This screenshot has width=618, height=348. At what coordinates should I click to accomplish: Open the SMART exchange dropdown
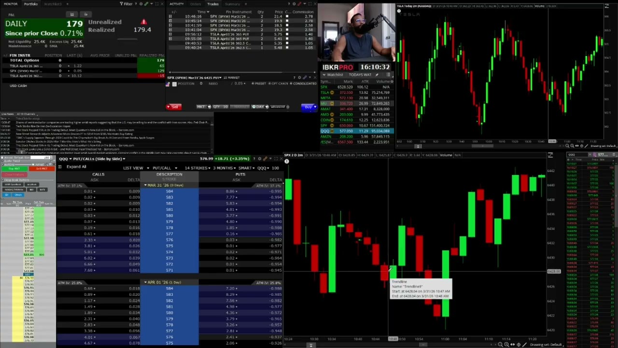247,168
